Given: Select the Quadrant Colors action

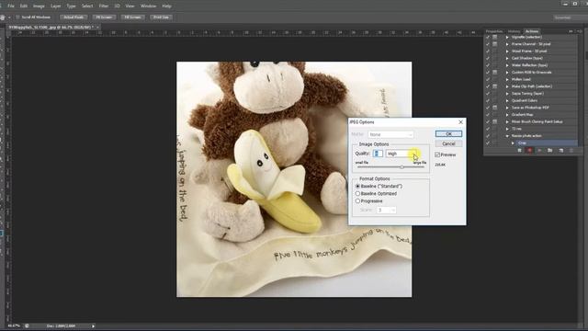Looking at the screenshot, I should (x=525, y=100).
